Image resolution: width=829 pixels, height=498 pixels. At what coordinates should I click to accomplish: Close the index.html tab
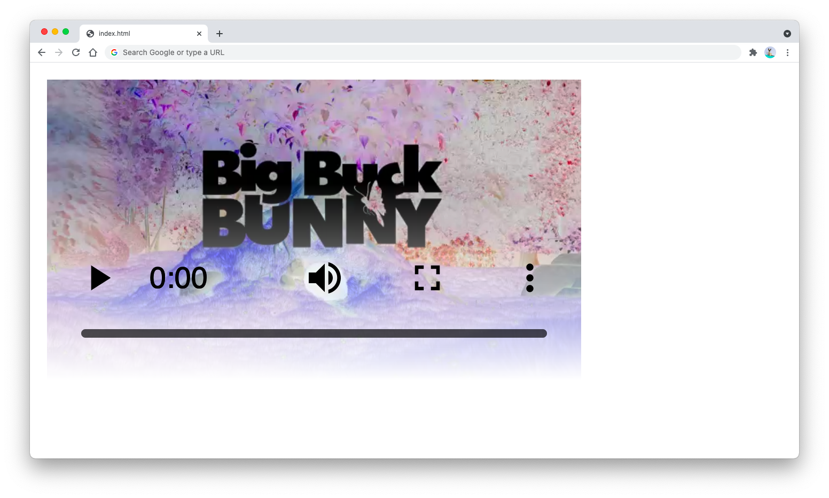point(199,34)
